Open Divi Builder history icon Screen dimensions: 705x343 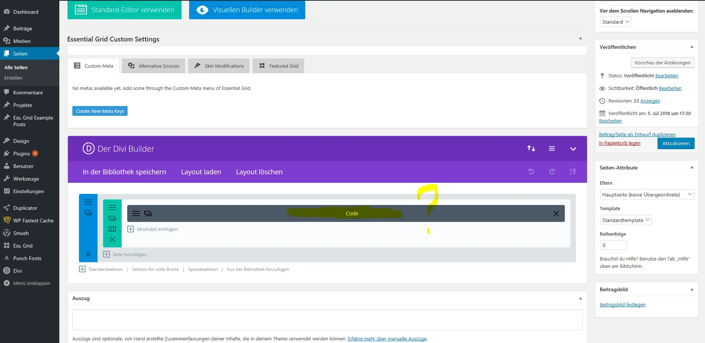click(x=573, y=171)
